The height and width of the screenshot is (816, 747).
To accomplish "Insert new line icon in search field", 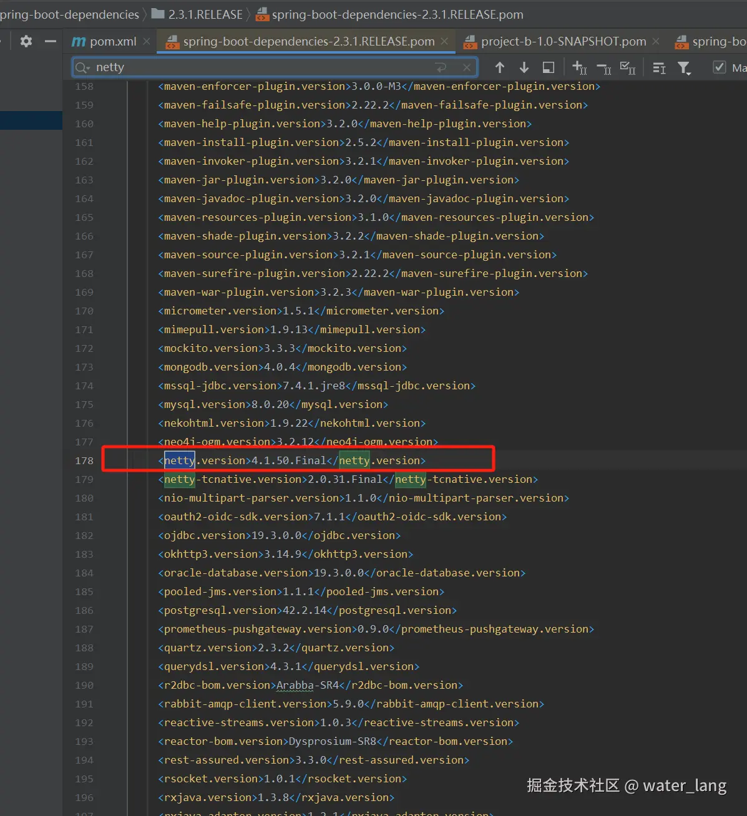I will (441, 67).
